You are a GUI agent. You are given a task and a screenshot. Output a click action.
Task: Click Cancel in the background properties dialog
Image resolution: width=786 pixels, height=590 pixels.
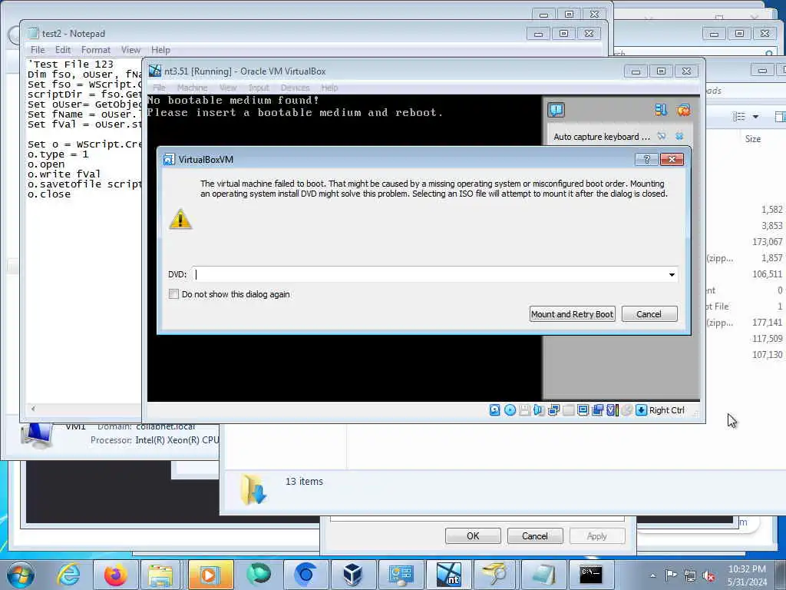[x=535, y=535]
